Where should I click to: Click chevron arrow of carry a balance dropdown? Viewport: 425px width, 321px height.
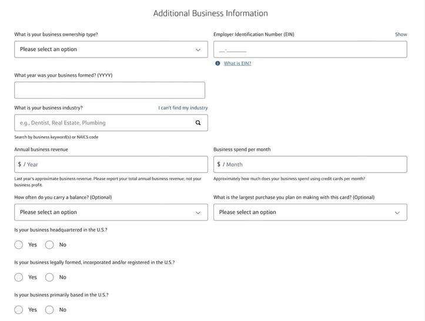tap(198, 213)
